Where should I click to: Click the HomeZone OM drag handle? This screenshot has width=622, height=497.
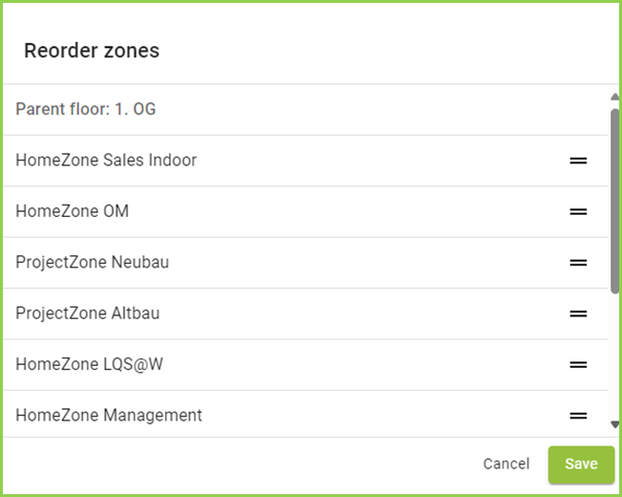(x=578, y=211)
